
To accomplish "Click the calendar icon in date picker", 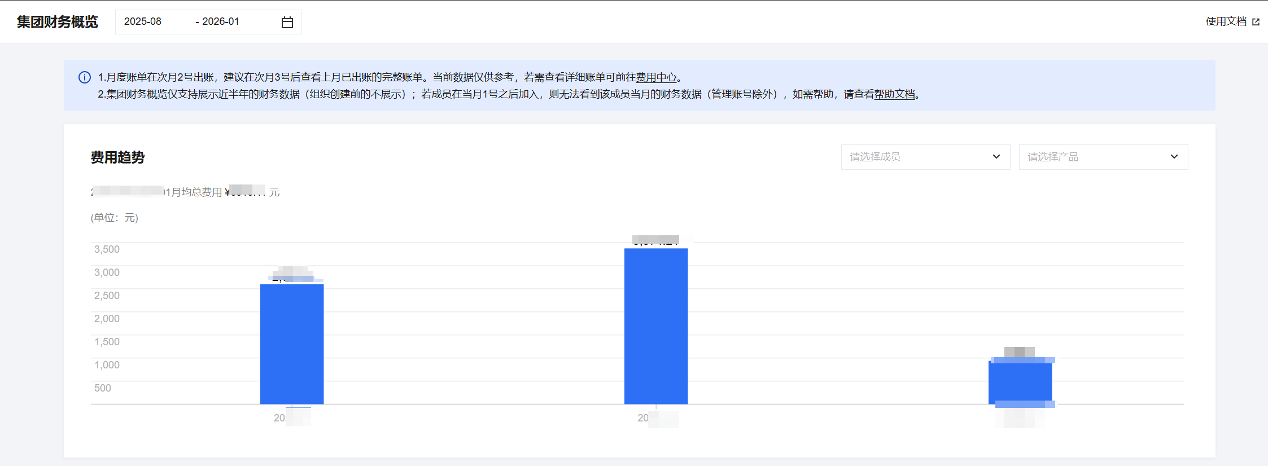I will point(287,22).
